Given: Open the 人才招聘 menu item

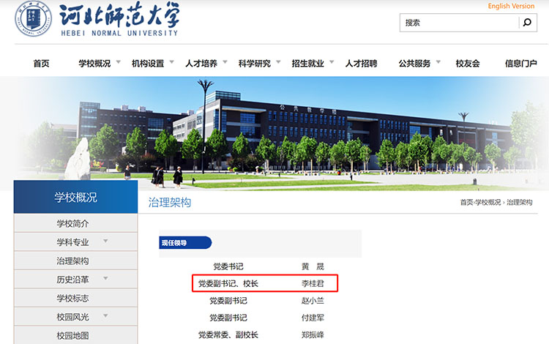Looking at the screenshot, I should 361,64.
